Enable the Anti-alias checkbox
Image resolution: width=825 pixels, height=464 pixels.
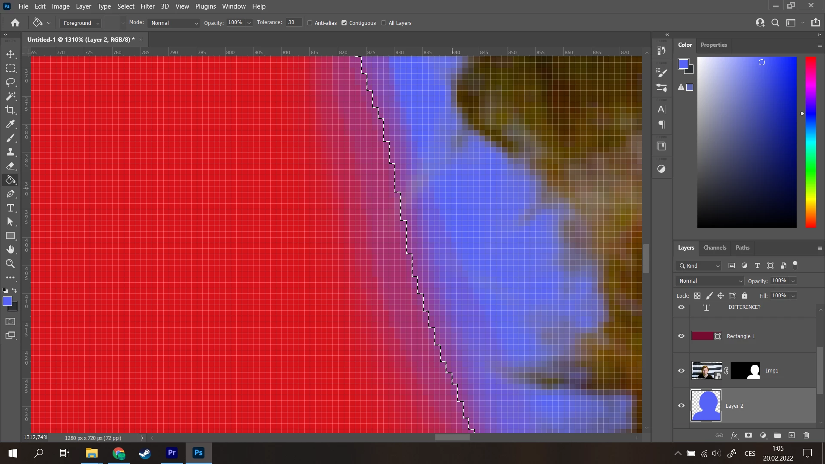pos(310,23)
